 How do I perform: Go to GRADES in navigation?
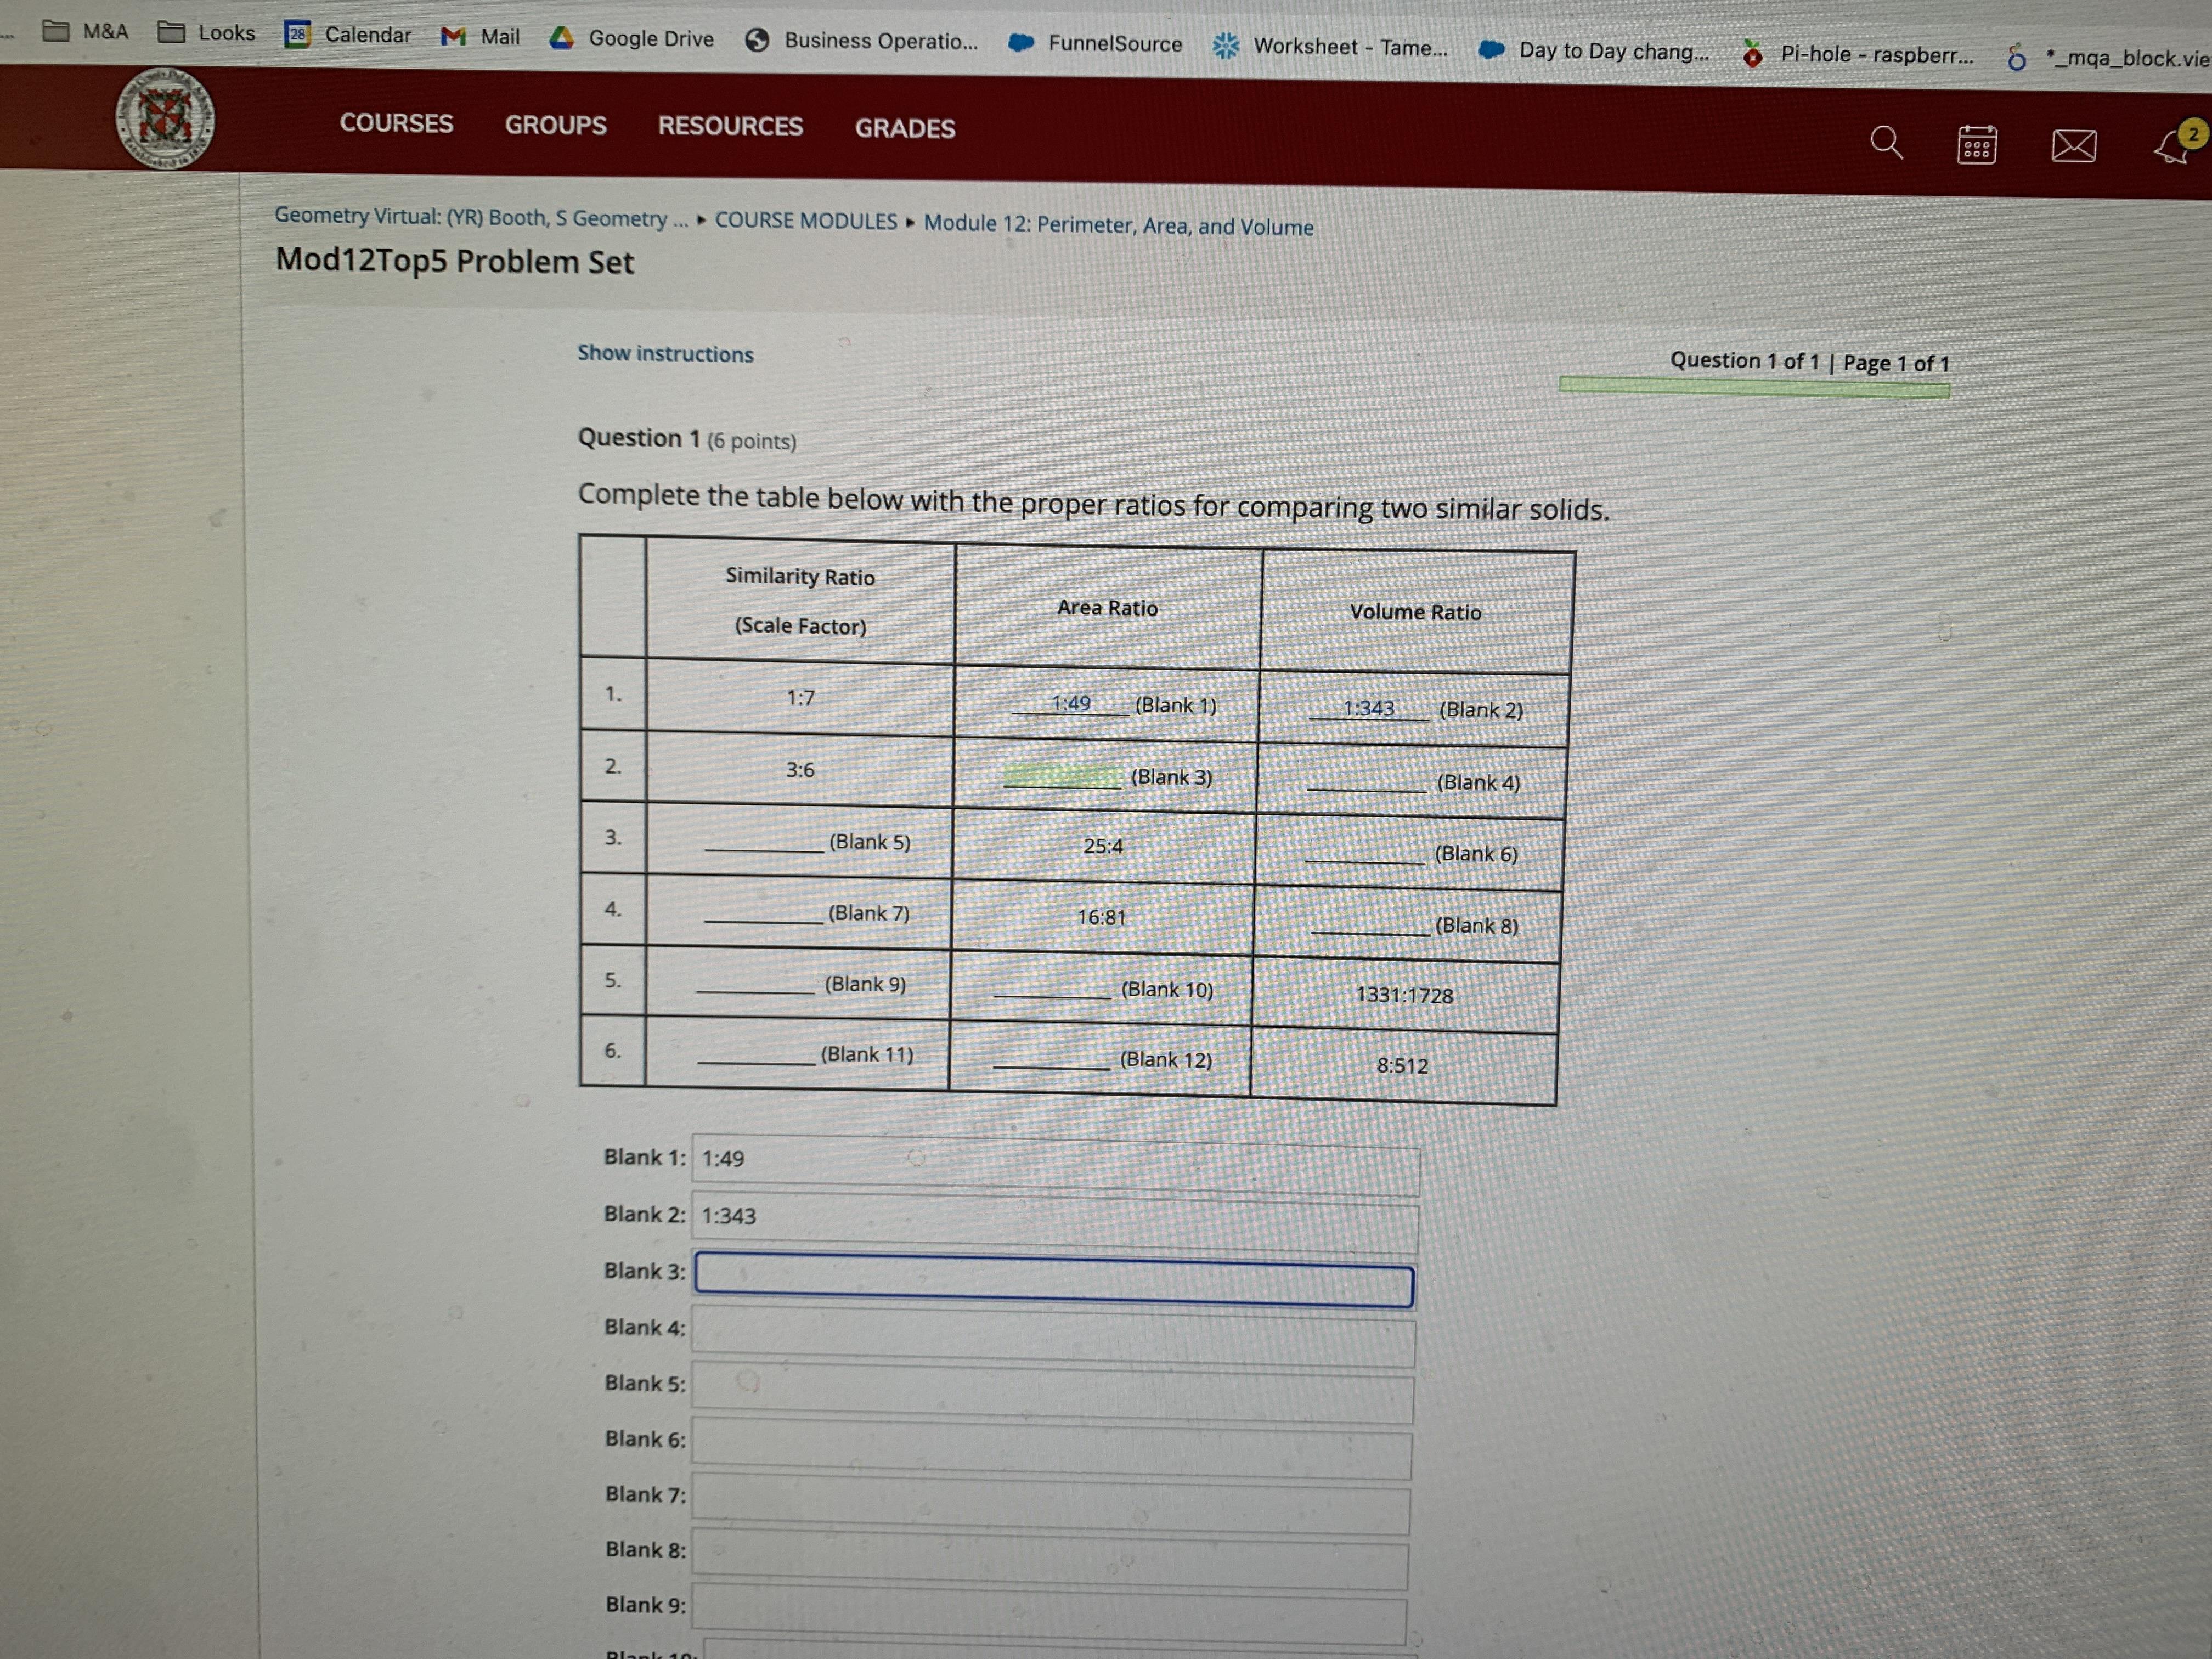click(x=904, y=128)
